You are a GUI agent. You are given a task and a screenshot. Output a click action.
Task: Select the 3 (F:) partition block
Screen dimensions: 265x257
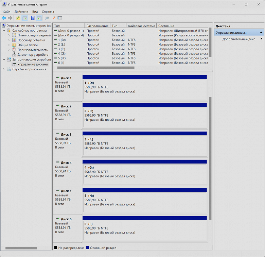tap(145, 144)
